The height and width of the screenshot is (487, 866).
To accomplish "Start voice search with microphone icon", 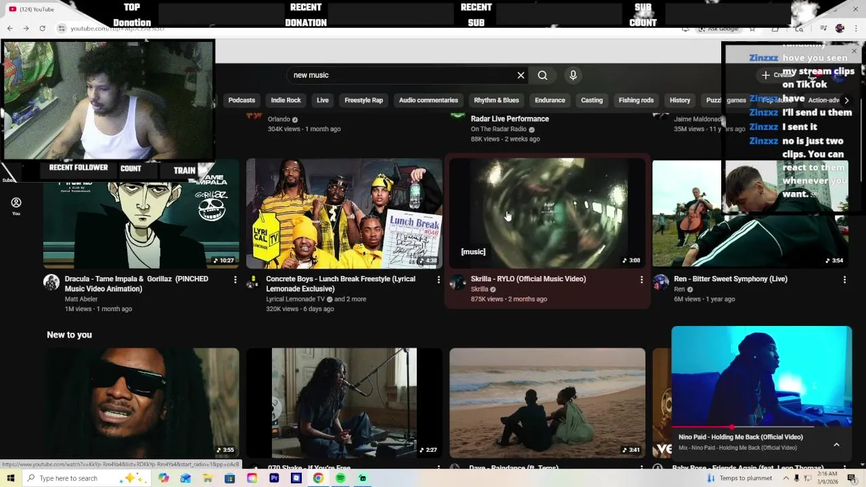I will tap(573, 75).
